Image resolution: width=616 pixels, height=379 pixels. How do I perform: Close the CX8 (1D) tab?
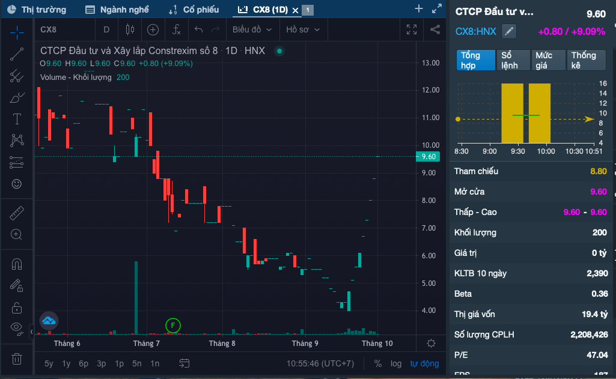click(x=296, y=10)
